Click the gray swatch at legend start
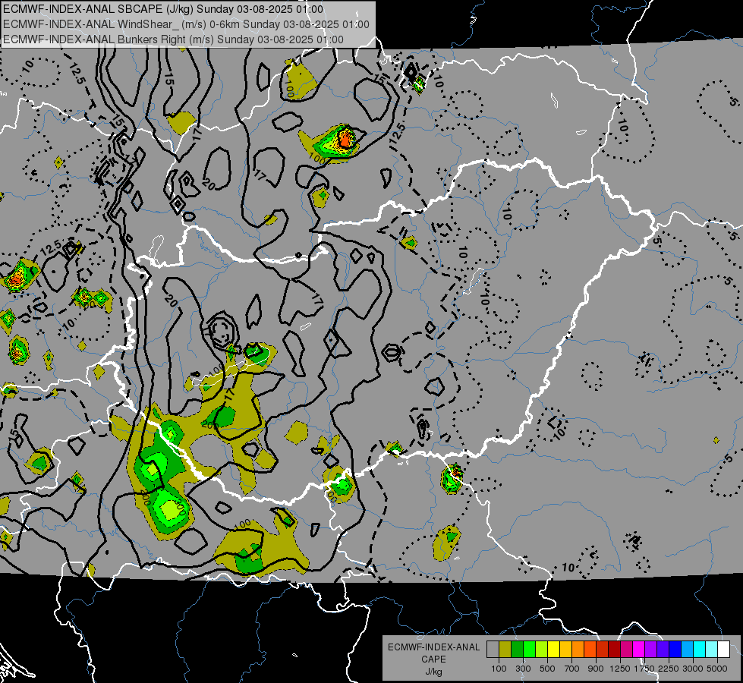This screenshot has width=743, height=683. [493, 650]
